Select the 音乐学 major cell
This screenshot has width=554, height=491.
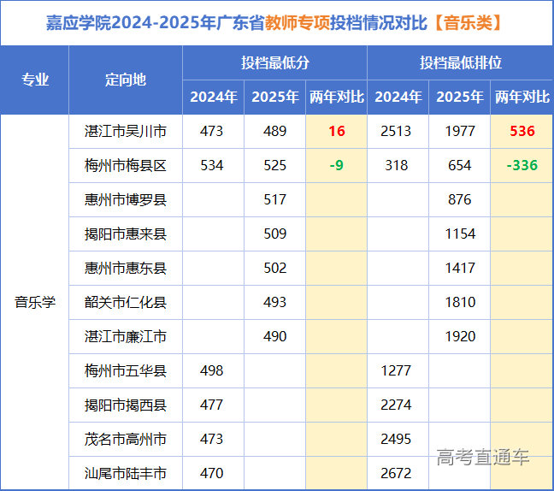[x=35, y=303]
